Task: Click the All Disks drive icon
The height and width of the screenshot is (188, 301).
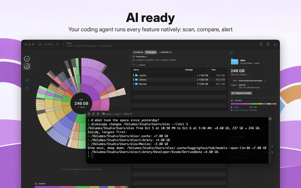Action: tap(40, 44)
